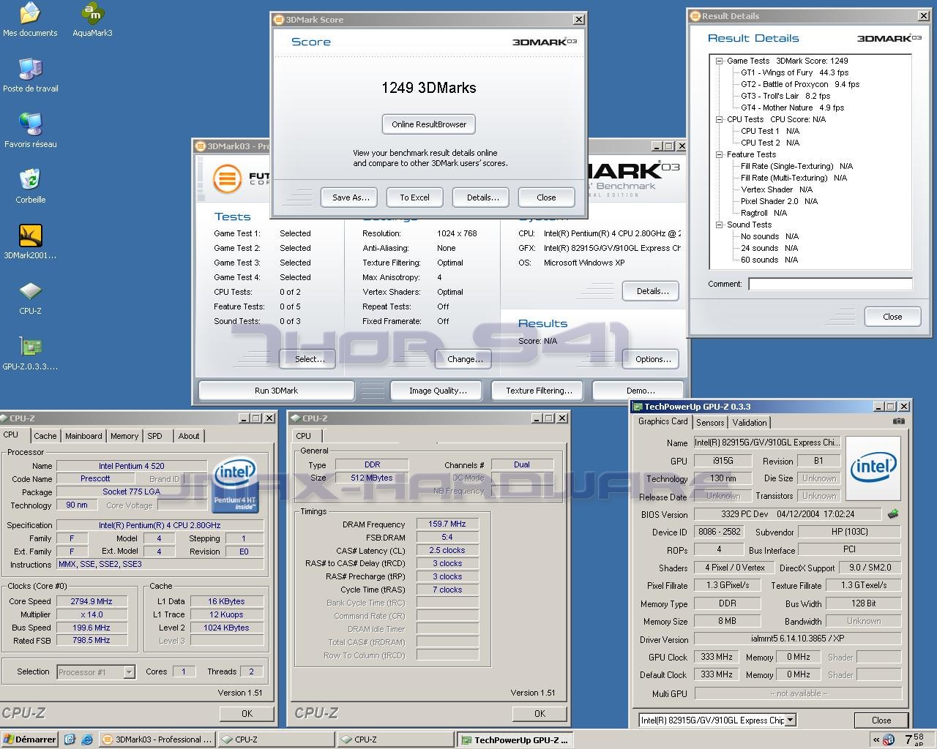Select 'GT2 - Battle of Proxycon' result row
This screenshot has height=749, width=937.
[800, 84]
